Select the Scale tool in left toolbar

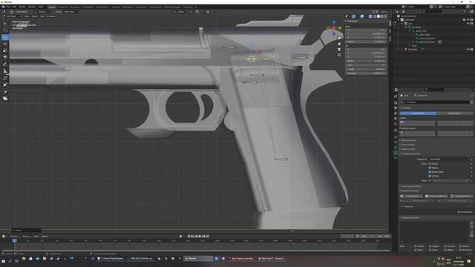tap(5, 50)
